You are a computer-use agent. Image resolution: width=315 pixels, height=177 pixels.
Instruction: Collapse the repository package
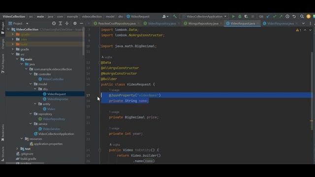click(31, 114)
